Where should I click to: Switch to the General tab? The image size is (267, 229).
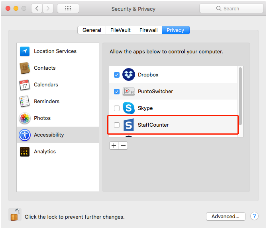(92, 30)
